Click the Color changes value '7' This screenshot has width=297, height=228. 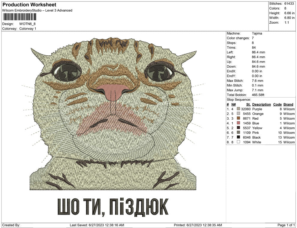[253, 38]
